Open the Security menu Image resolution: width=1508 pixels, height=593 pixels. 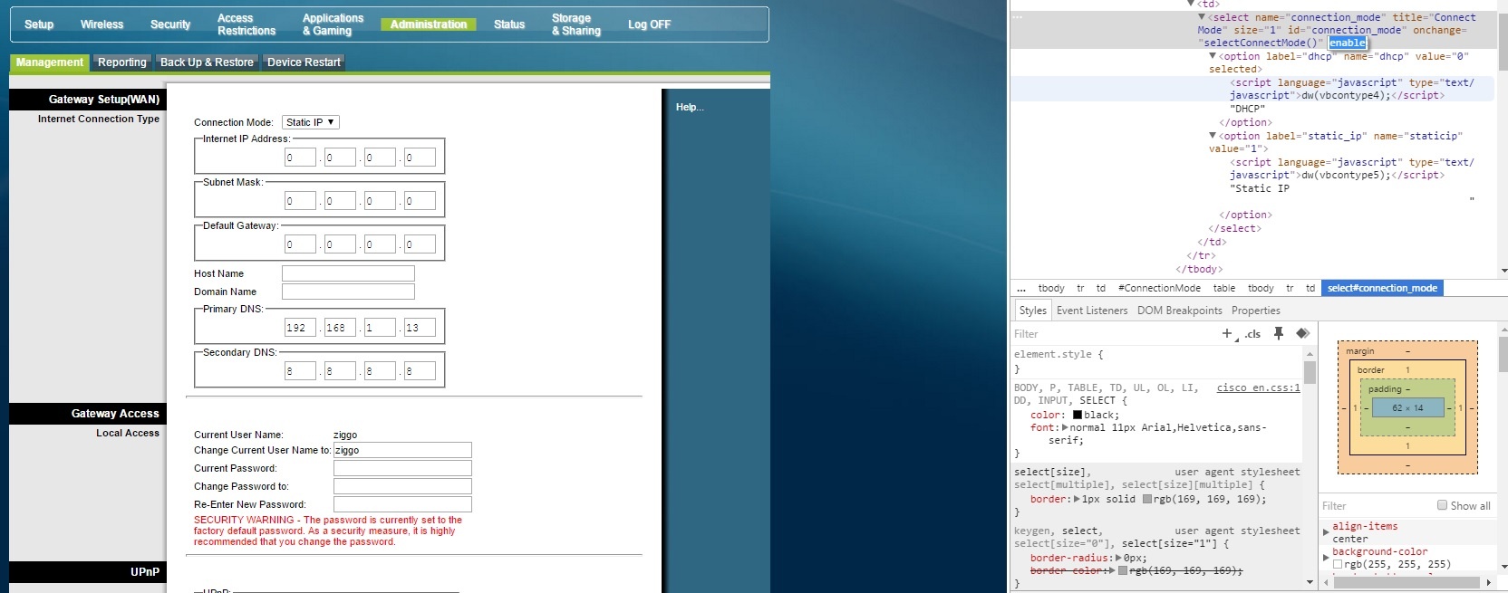click(x=170, y=24)
